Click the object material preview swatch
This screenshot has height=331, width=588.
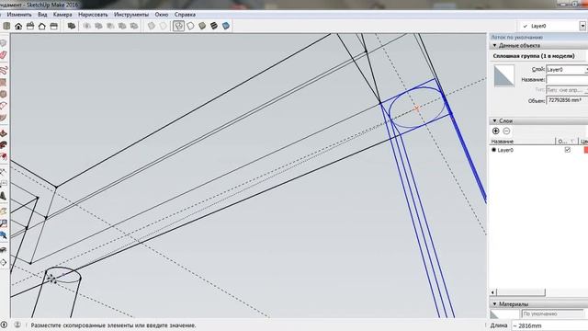[x=504, y=76]
